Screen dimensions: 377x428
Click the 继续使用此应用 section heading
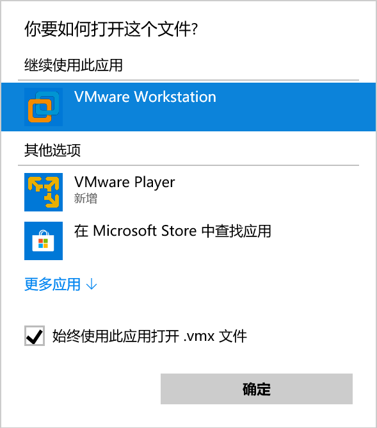74,65
